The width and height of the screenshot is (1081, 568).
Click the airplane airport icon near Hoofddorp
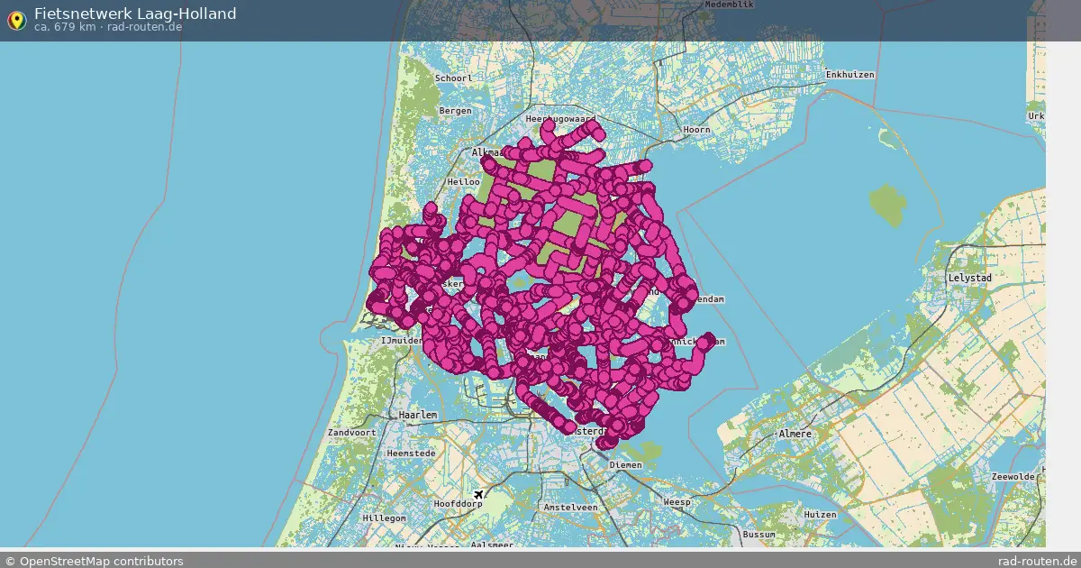click(x=479, y=494)
